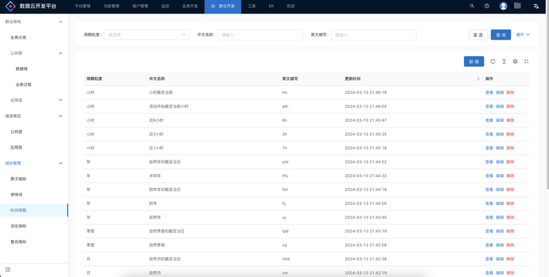Select 原子指标 in the sidebar
The image size is (549, 277).
(x=19, y=178)
